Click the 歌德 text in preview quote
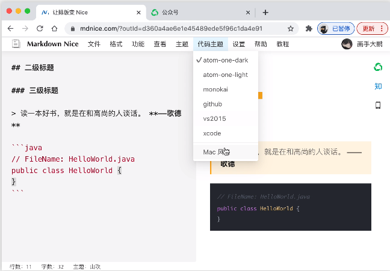 (227, 164)
